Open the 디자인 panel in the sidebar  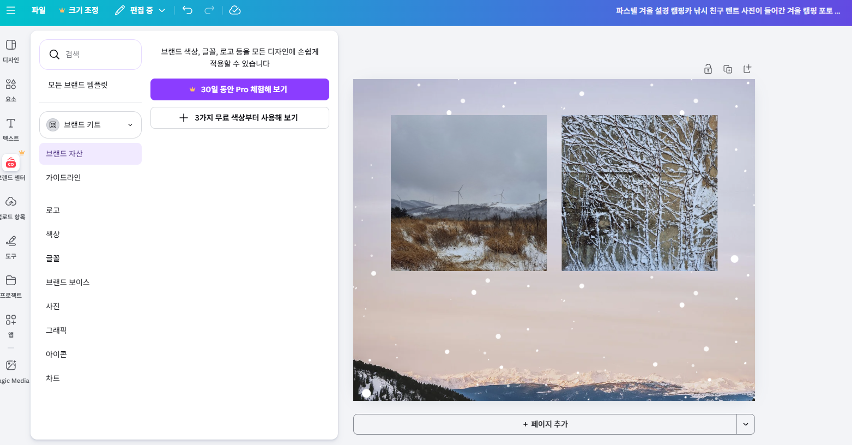11,52
